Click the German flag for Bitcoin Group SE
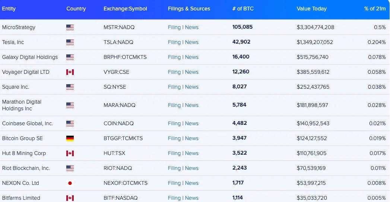 point(70,138)
